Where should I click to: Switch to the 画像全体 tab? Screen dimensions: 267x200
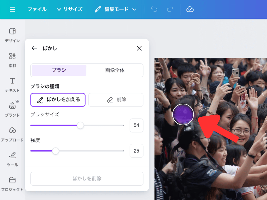click(115, 70)
